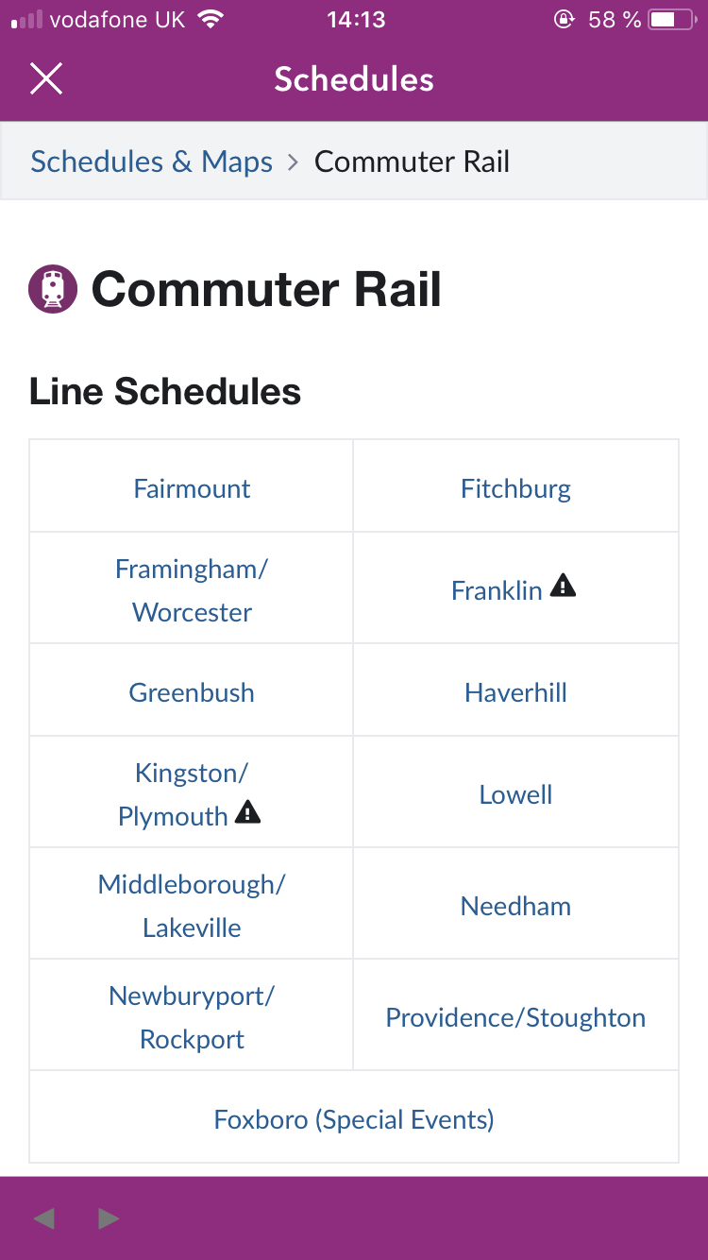
Task: Tap the breadcrumb chevron separator
Action: [x=294, y=162]
